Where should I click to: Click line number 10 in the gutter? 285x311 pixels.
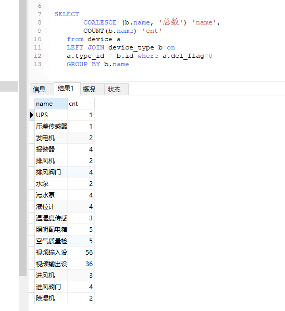[38, 39]
